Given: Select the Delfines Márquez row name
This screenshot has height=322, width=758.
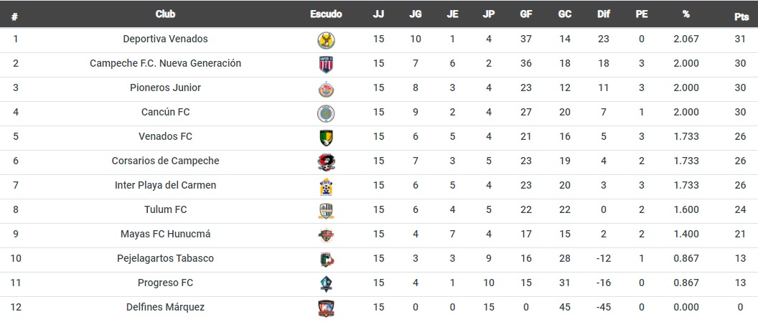Looking at the screenshot, I should point(165,307).
